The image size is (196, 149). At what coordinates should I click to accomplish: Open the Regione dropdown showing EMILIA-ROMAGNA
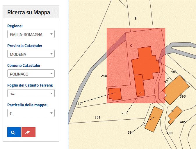coord(31,34)
